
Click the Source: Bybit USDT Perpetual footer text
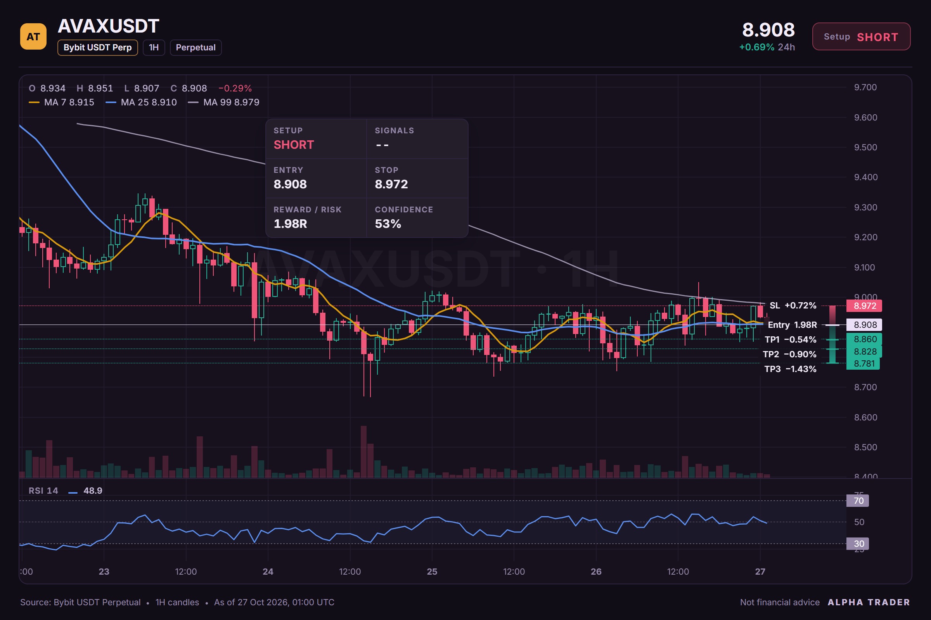(x=80, y=602)
